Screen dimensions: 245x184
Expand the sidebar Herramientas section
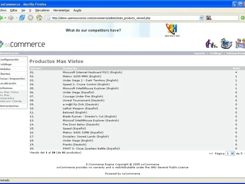[x=9, y=106]
